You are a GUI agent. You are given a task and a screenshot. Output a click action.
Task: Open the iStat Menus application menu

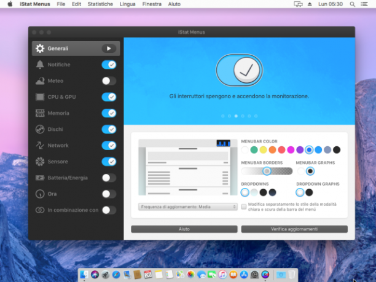[x=35, y=4]
